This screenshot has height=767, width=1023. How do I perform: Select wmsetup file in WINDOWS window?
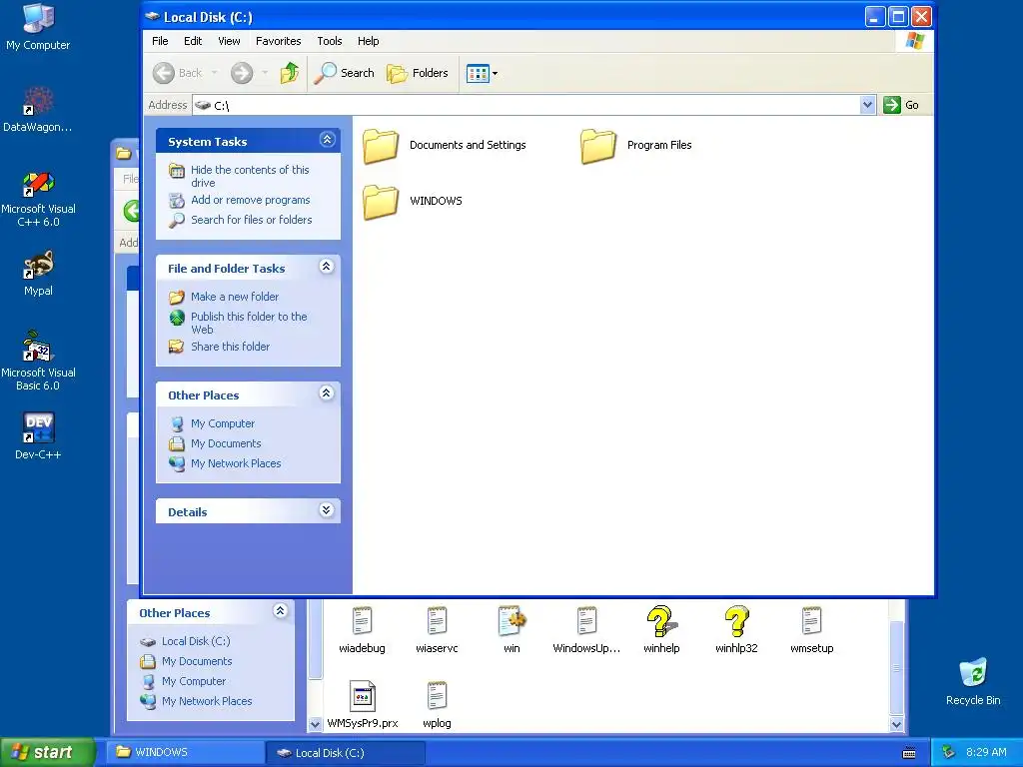(811, 630)
